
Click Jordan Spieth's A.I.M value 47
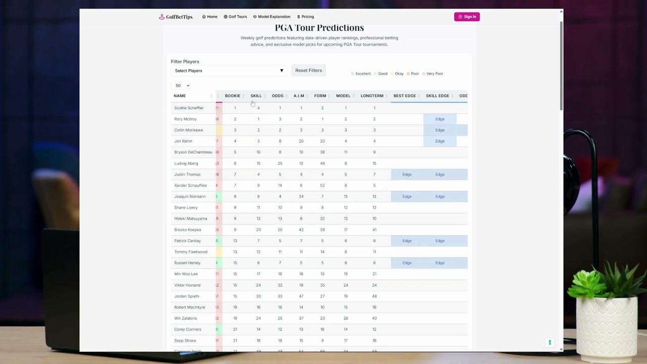coord(301,296)
